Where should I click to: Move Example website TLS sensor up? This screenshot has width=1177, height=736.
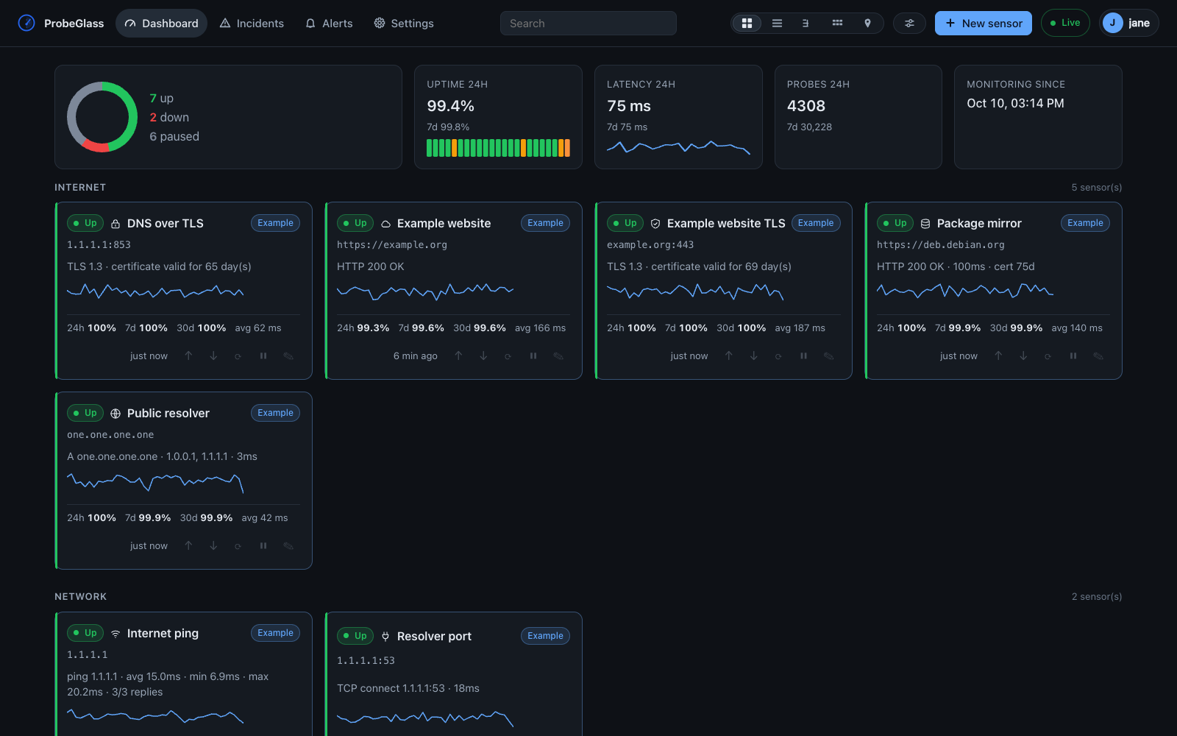[x=729, y=356]
